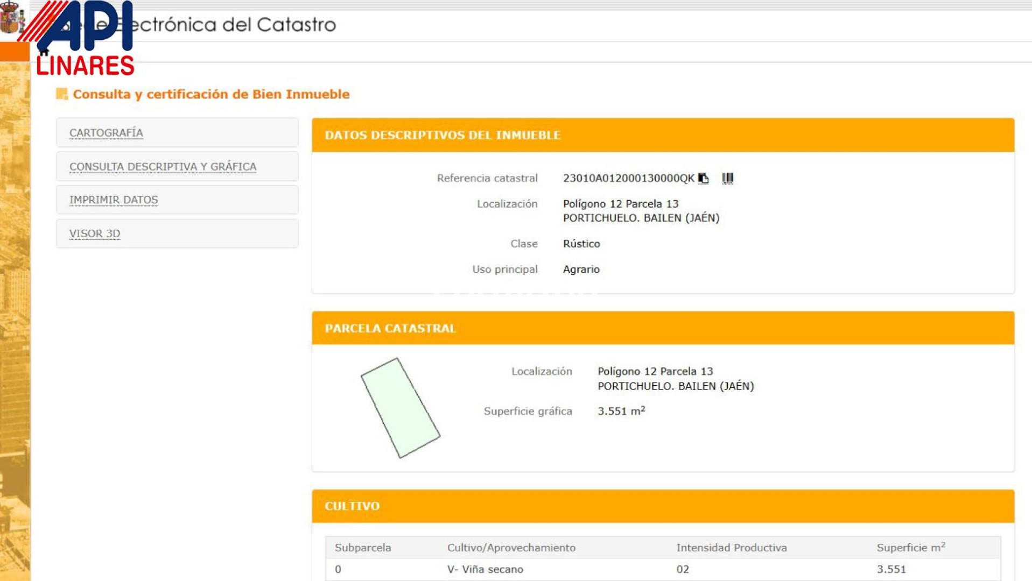Click the barcode icon beside the reference
The width and height of the screenshot is (1032, 581).
point(727,178)
